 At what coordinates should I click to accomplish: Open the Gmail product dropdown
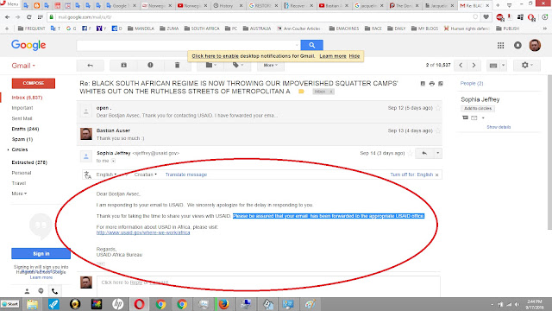click(x=23, y=66)
